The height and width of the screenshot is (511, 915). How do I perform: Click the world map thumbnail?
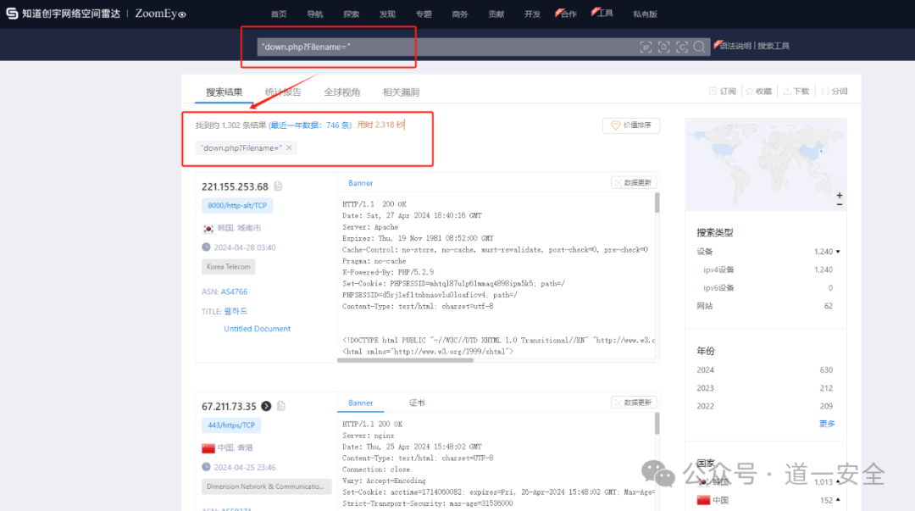click(766, 164)
